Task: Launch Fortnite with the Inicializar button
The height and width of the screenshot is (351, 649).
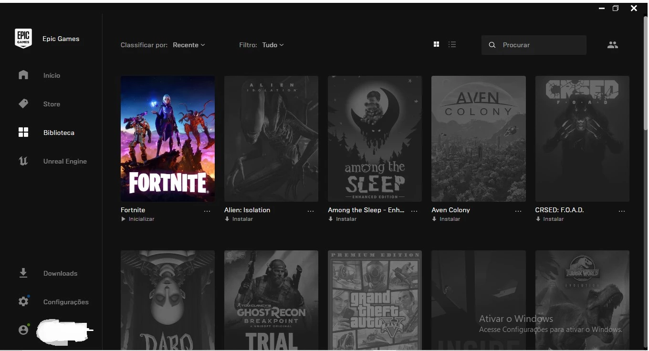Action: 138,219
